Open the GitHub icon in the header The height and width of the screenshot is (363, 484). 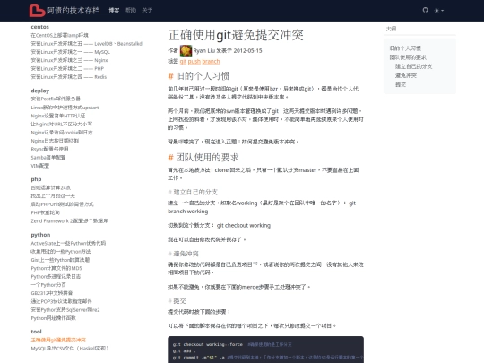click(426, 10)
